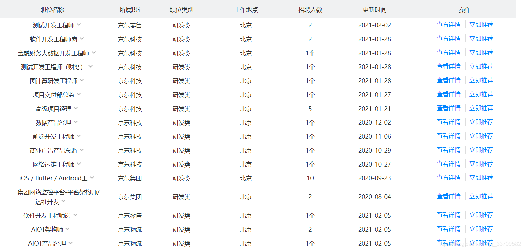Expand the 网络运维工程师 chevron
The image size is (524, 250).
[79, 164]
